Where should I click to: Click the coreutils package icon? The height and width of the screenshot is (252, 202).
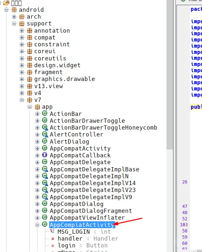(x=30, y=58)
